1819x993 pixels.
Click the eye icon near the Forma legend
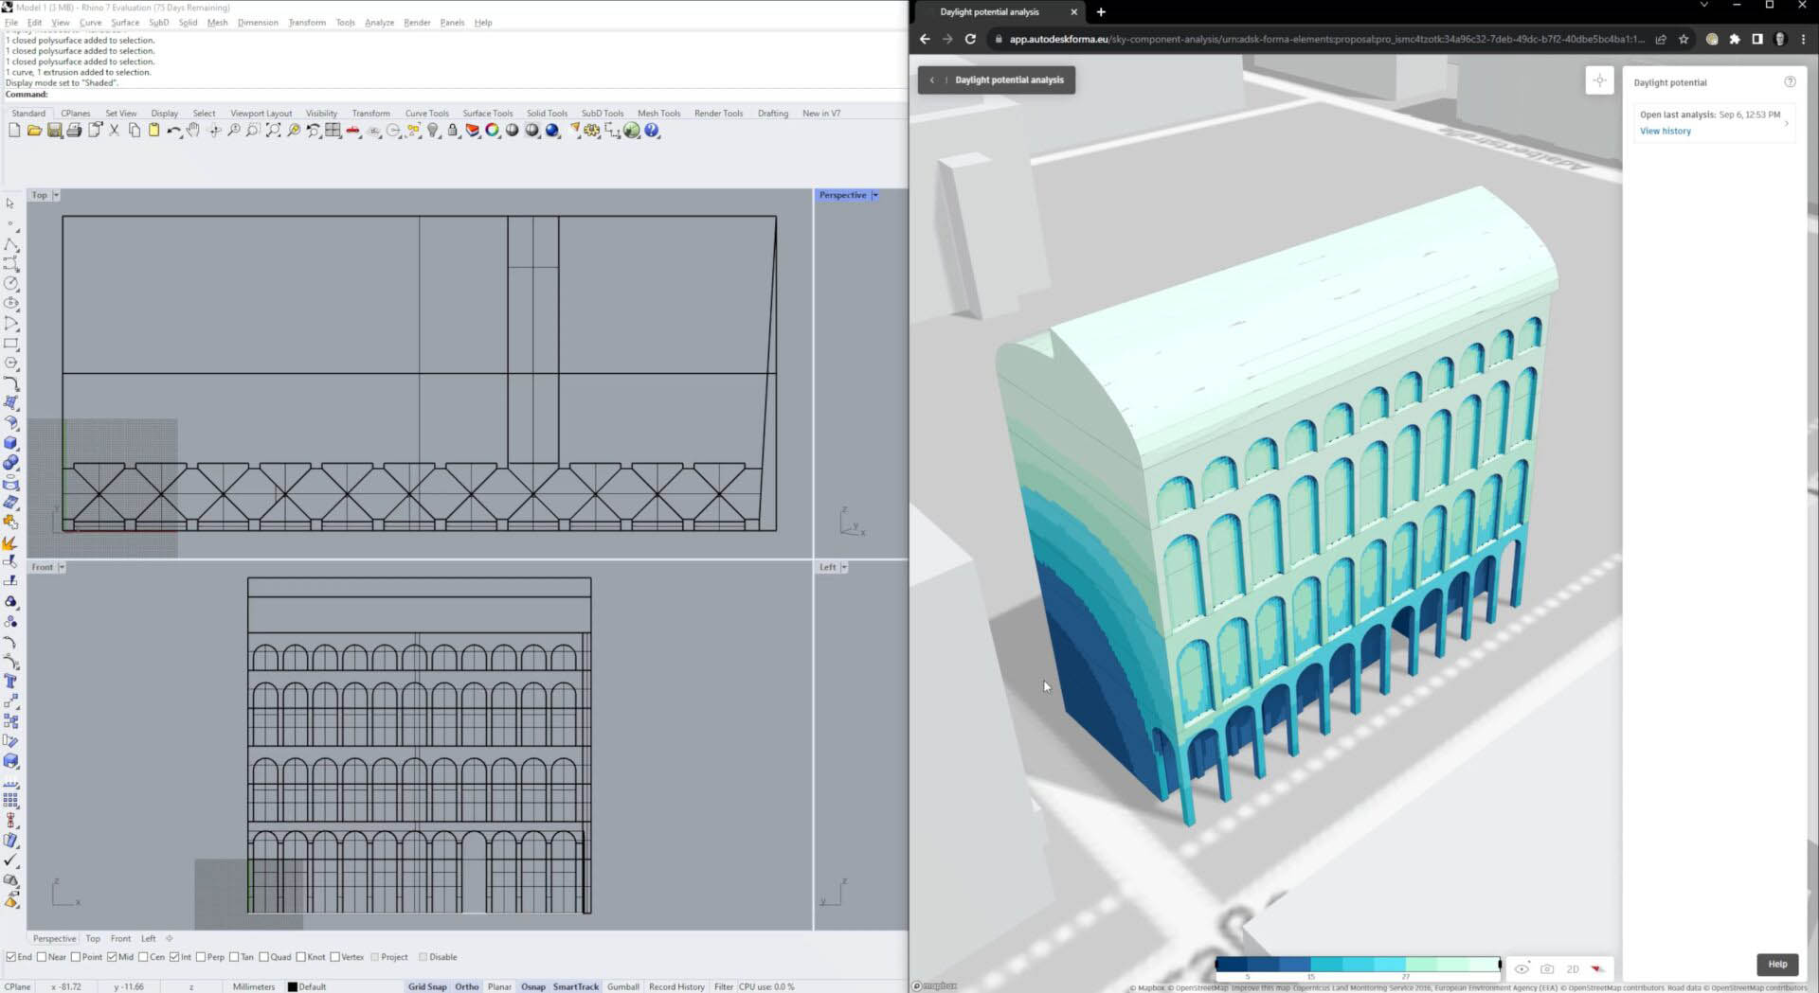pyautogui.click(x=1522, y=968)
